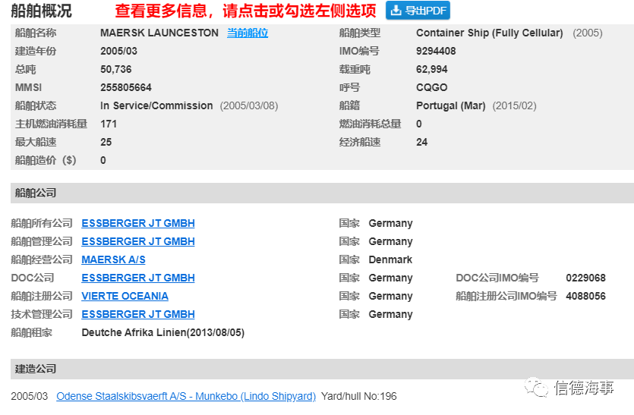
Task: Select country Denmark in MAERSK A/S row
Action: (x=390, y=259)
